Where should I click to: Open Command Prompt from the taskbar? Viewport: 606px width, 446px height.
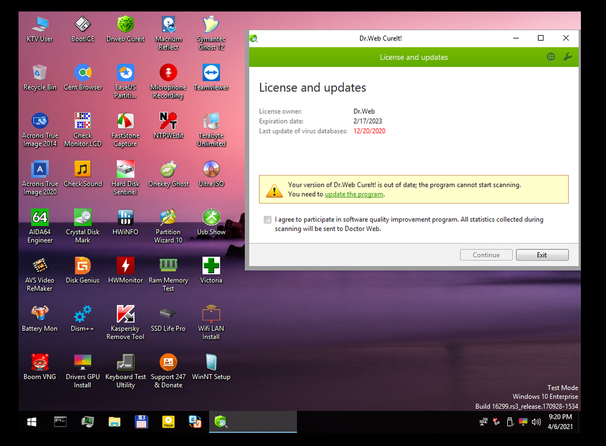pyautogui.click(x=60, y=422)
